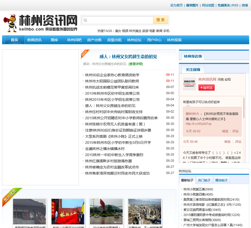Click the NEW ribbon badge
The width and height of the screenshot is (251, 228).
click(x=85, y=53)
